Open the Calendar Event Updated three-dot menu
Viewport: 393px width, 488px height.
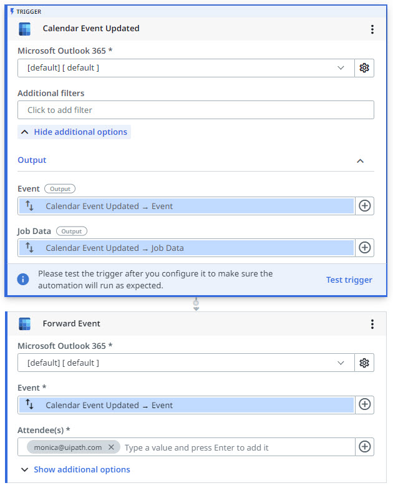[x=372, y=29]
